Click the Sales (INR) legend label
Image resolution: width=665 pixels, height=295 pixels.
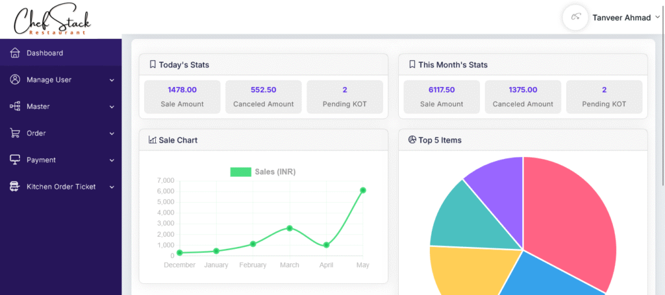point(275,172)
